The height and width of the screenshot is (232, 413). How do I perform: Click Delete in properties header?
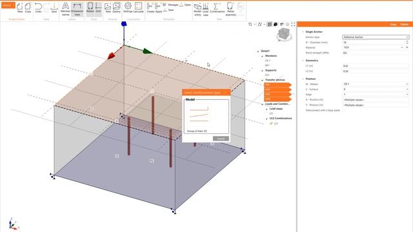405,24
